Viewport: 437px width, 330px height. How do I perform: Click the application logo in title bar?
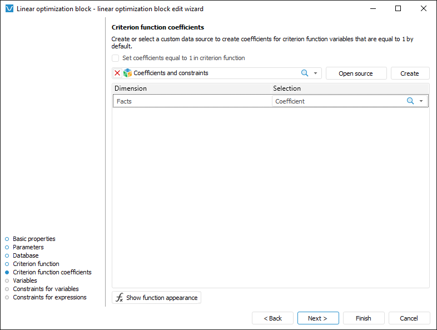8,8
